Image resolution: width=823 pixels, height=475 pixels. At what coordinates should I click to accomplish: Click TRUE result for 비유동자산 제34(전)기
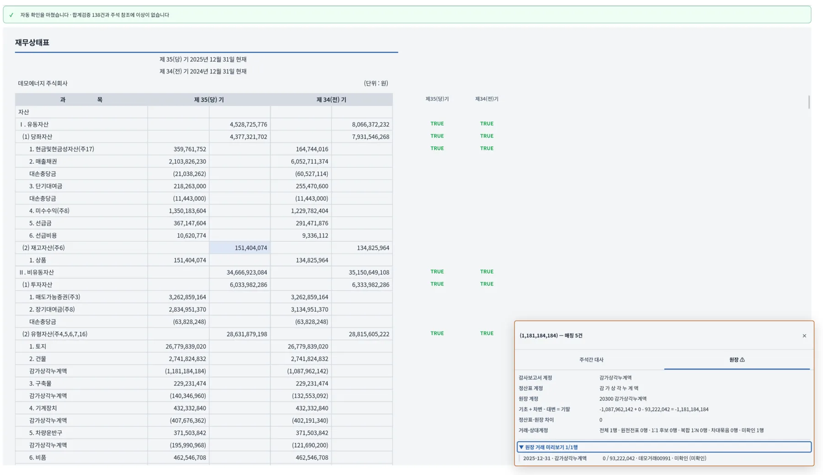tap(486, 272)
